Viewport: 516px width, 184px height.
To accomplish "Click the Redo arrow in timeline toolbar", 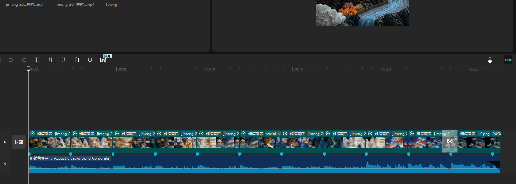I will tap(24, 60).
